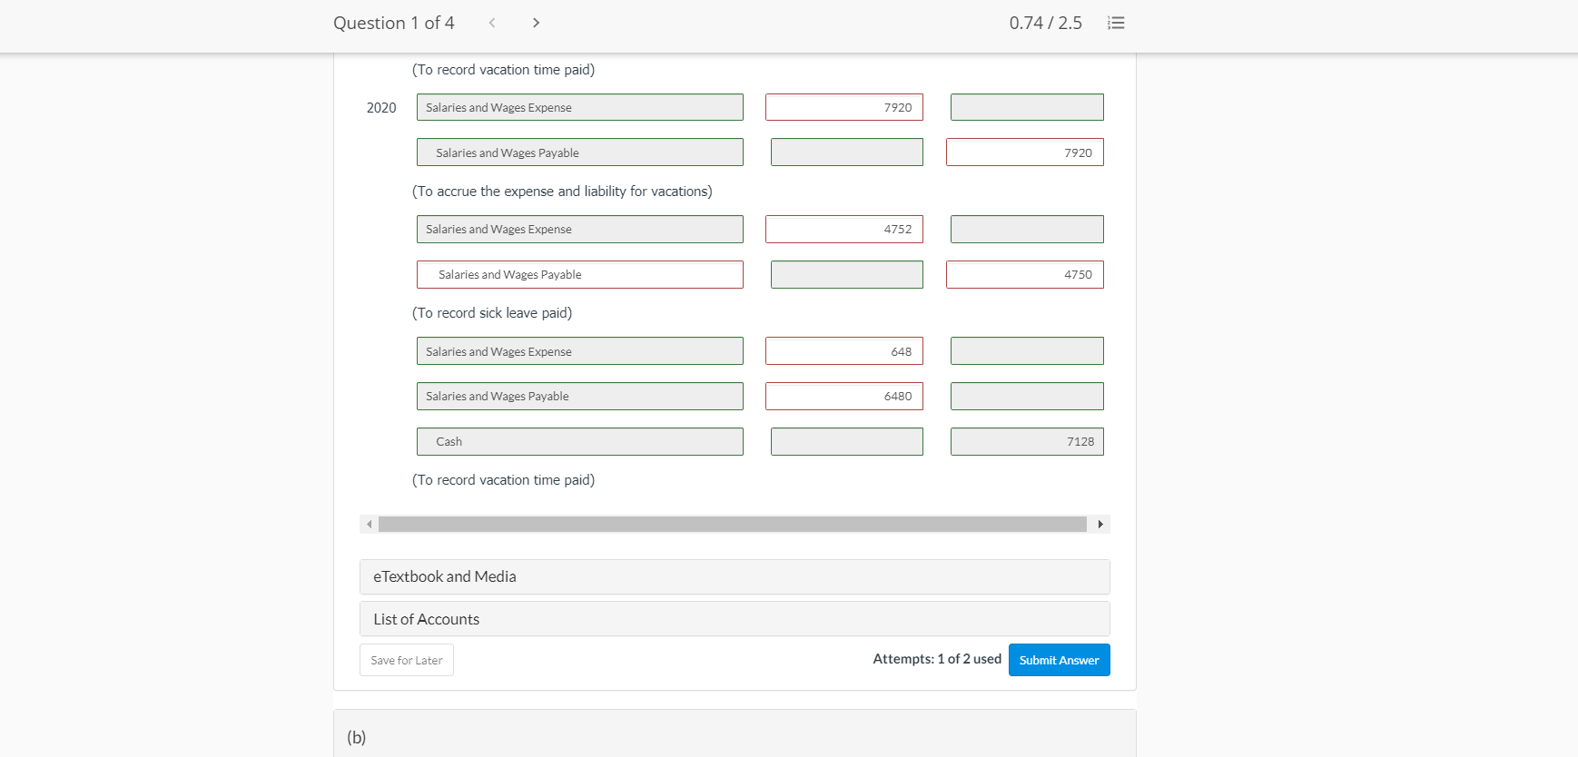Click the credit field showing 7128
The height and width of the screenshot is (757, 1578).
point(1027,442)
